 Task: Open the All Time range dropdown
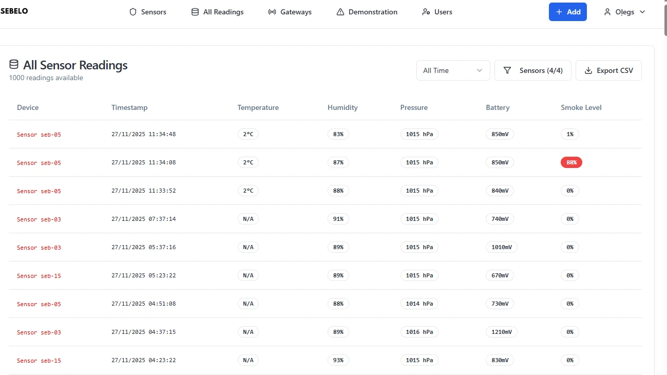click(x=453, y=70)
